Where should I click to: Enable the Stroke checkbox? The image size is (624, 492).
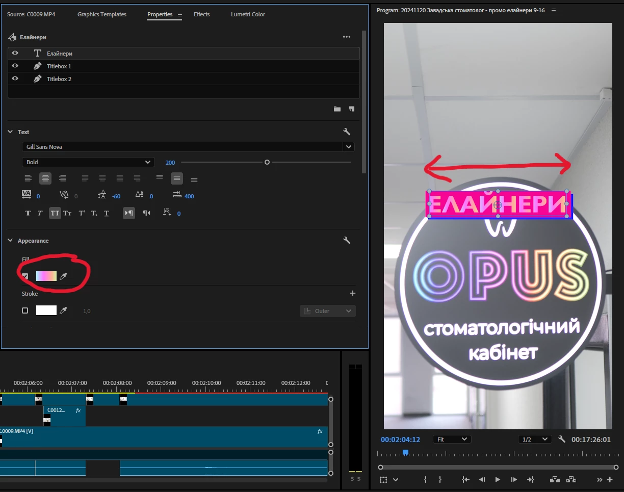tap(25, 310)
